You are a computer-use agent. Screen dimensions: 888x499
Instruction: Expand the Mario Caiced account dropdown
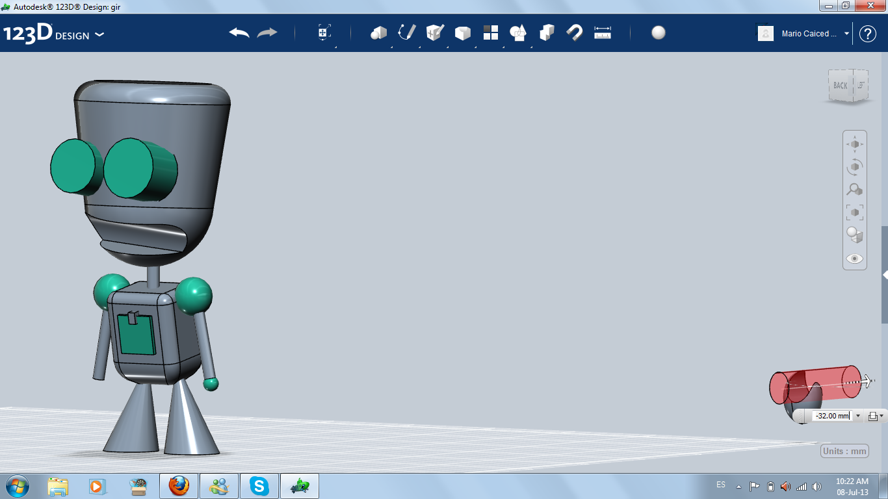point(847,33)
